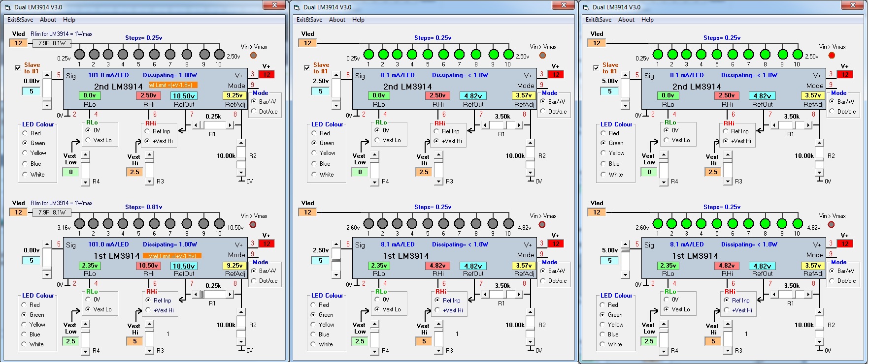The height and width of the screenshot is (364, 869).
Task: Click R2 vertical slider in left window's upper section
Action: click(x=241, y=158)
